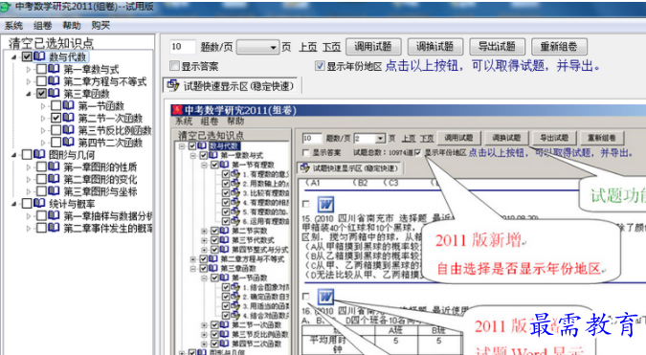
Task: Check the 第四节二次函数 checkbox
Action: pos(56,143)
